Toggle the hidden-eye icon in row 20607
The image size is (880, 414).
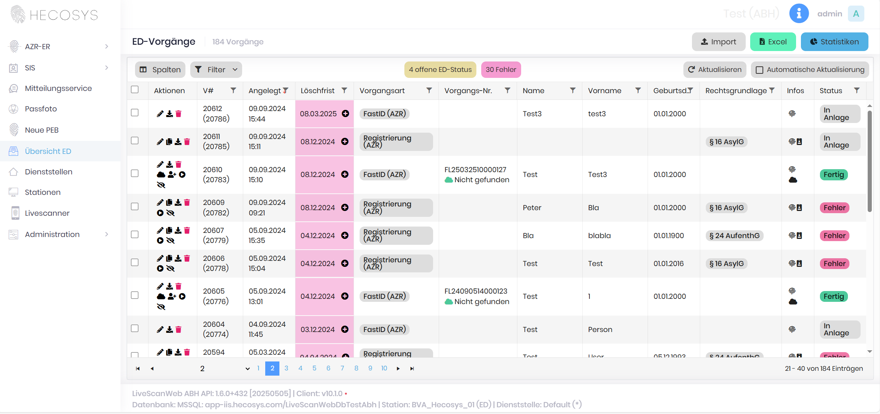[170, 241]
